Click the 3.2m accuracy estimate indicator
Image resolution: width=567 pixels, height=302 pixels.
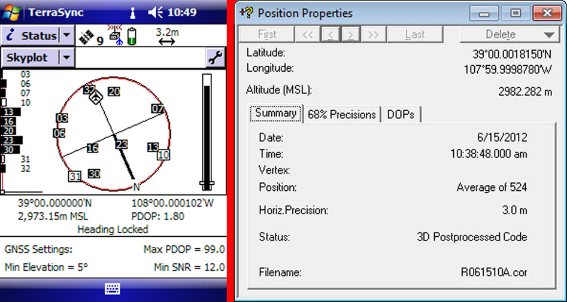pyautogui.click(x=167, y=36)
